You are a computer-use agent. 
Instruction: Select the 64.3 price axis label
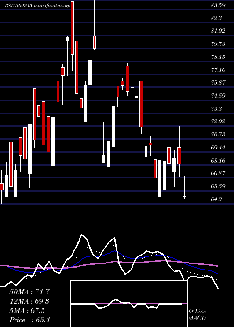(216, 199)
